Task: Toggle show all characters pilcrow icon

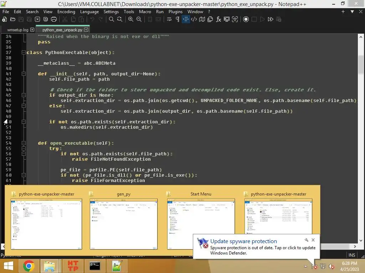Action: (x=178, y=19)
